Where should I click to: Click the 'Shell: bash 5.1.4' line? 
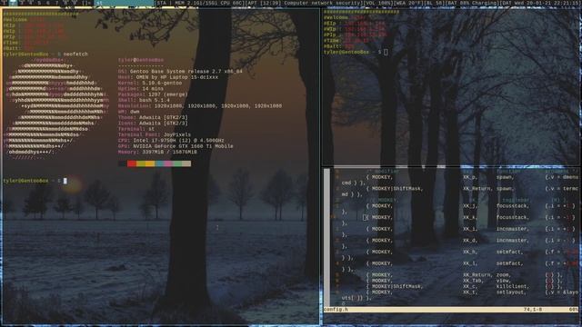pyautogui.click(x=144, y=100)
